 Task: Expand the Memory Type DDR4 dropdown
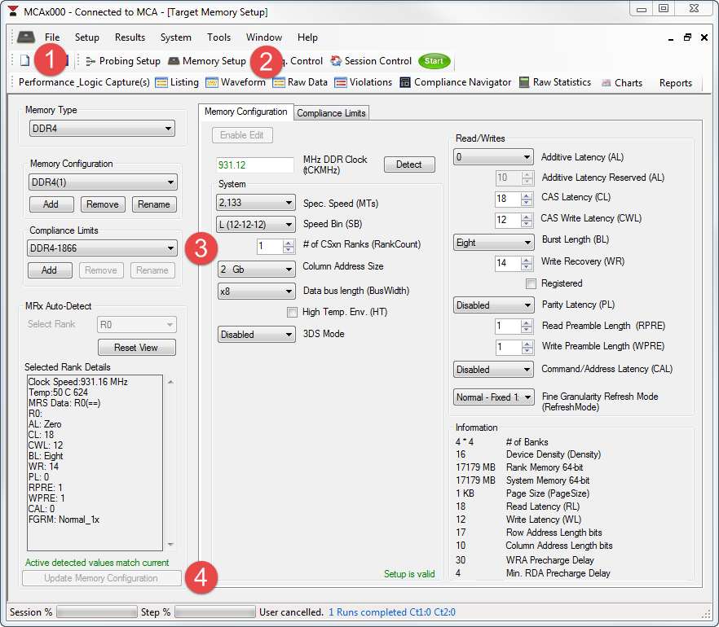tap(102, 129)
